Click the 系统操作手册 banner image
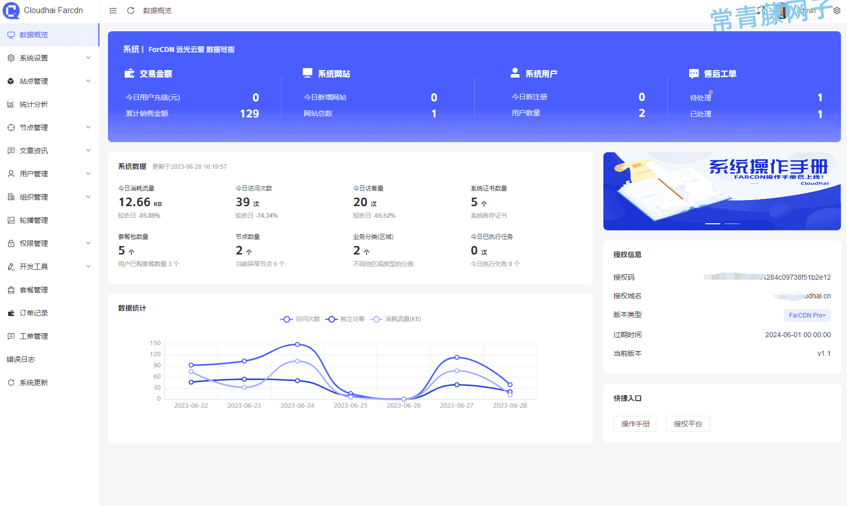847x506 pixels. pyautogui.click(x=722, y=191)
